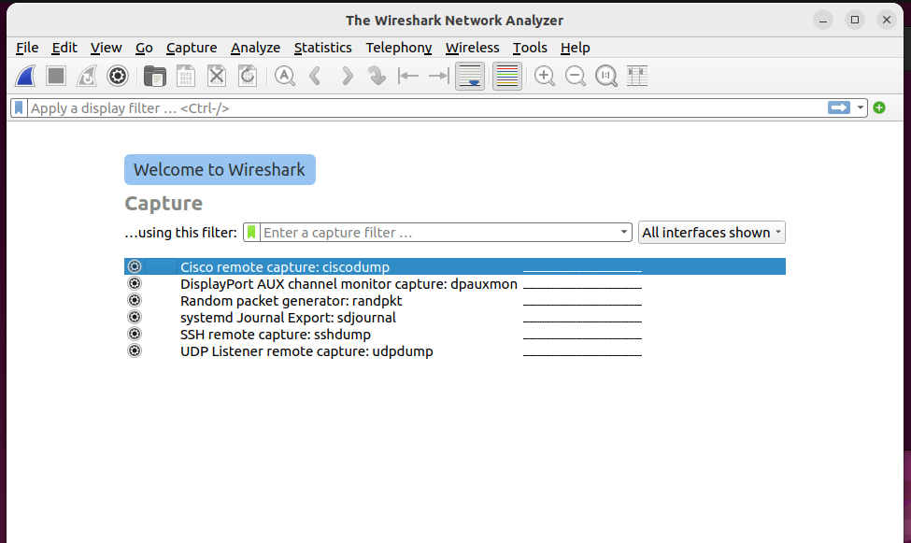Close the Wireshark window

(x=887, y=20)
